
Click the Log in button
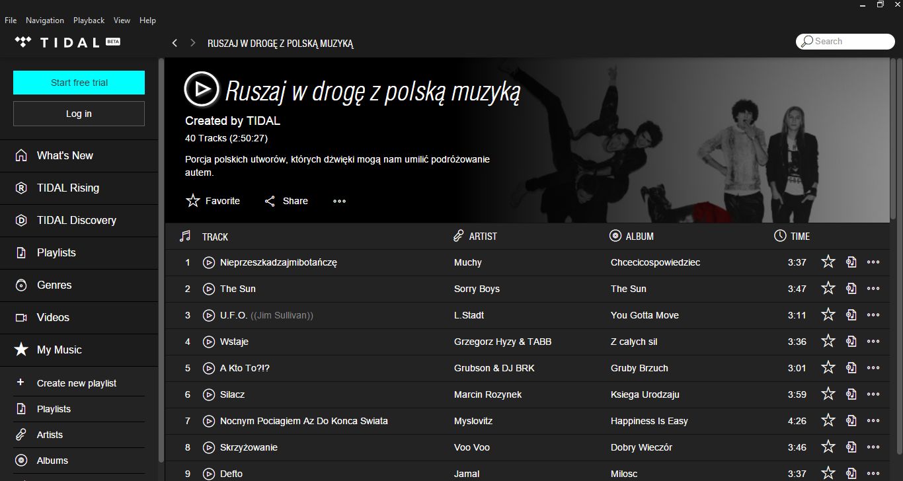tap(79, 114)
